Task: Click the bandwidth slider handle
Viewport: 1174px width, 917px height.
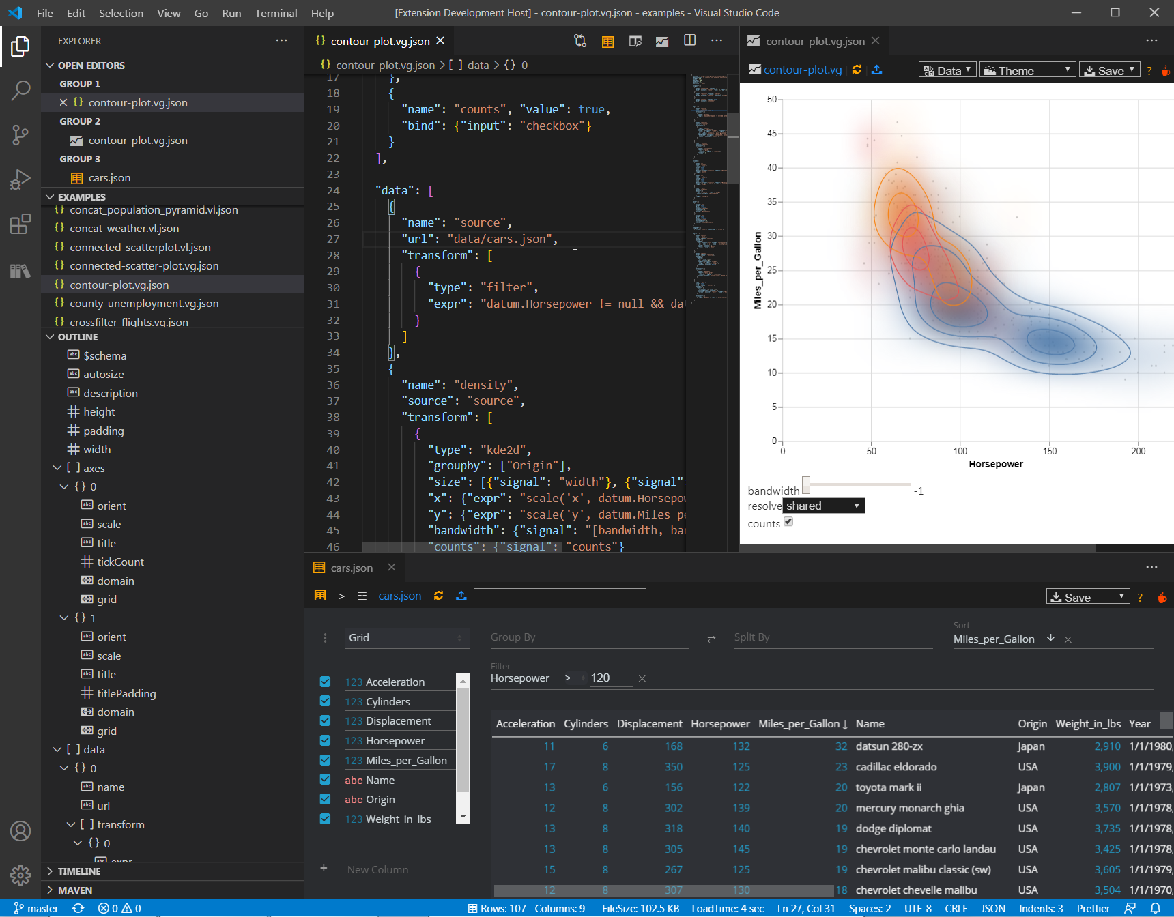Action: 806,485
